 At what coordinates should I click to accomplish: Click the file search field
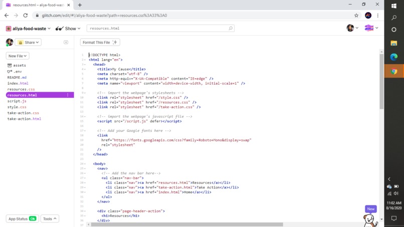[160, 29]
